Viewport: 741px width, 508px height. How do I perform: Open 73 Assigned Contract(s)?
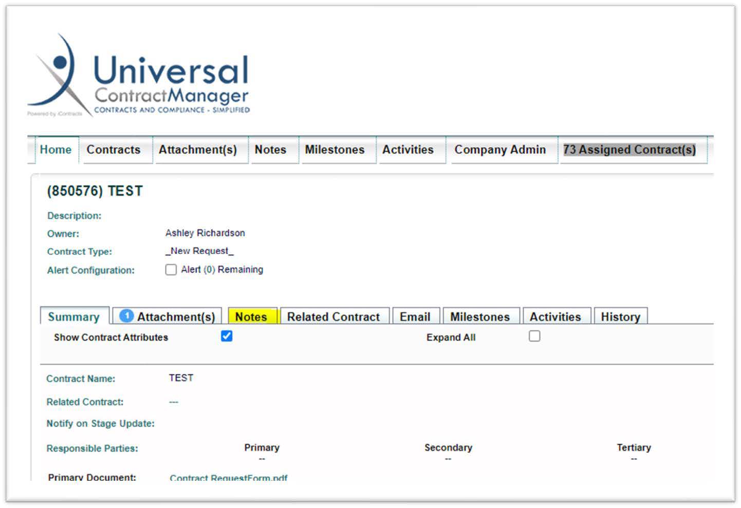point(629,149)
